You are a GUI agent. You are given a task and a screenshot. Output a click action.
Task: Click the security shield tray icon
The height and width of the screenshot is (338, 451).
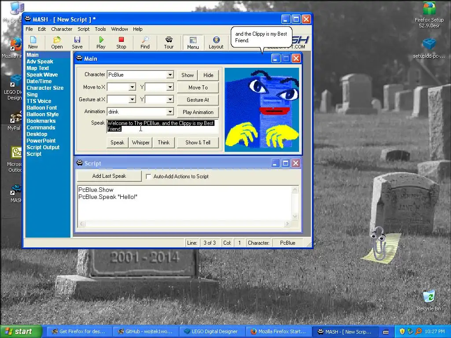pyautogui.click(x=402, y=331)
